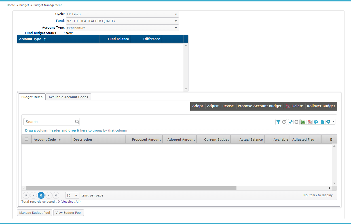Open the gear settings icon in grid toolbar
This screenshot has width=351, height=224.
(x=328, y=122)
